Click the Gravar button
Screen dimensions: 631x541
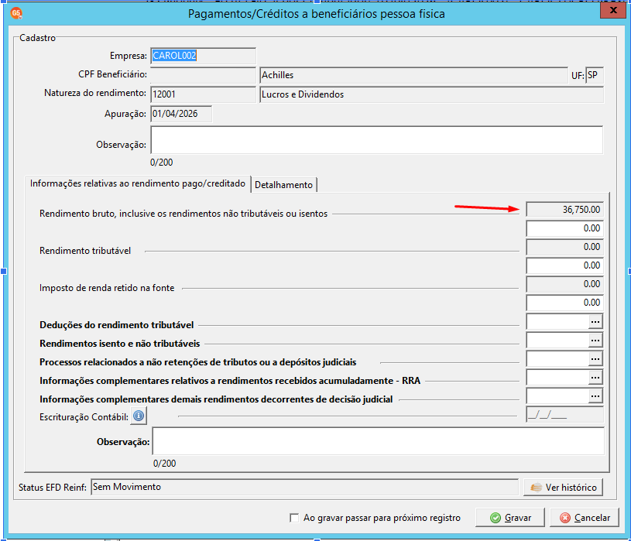coord(510,518)
